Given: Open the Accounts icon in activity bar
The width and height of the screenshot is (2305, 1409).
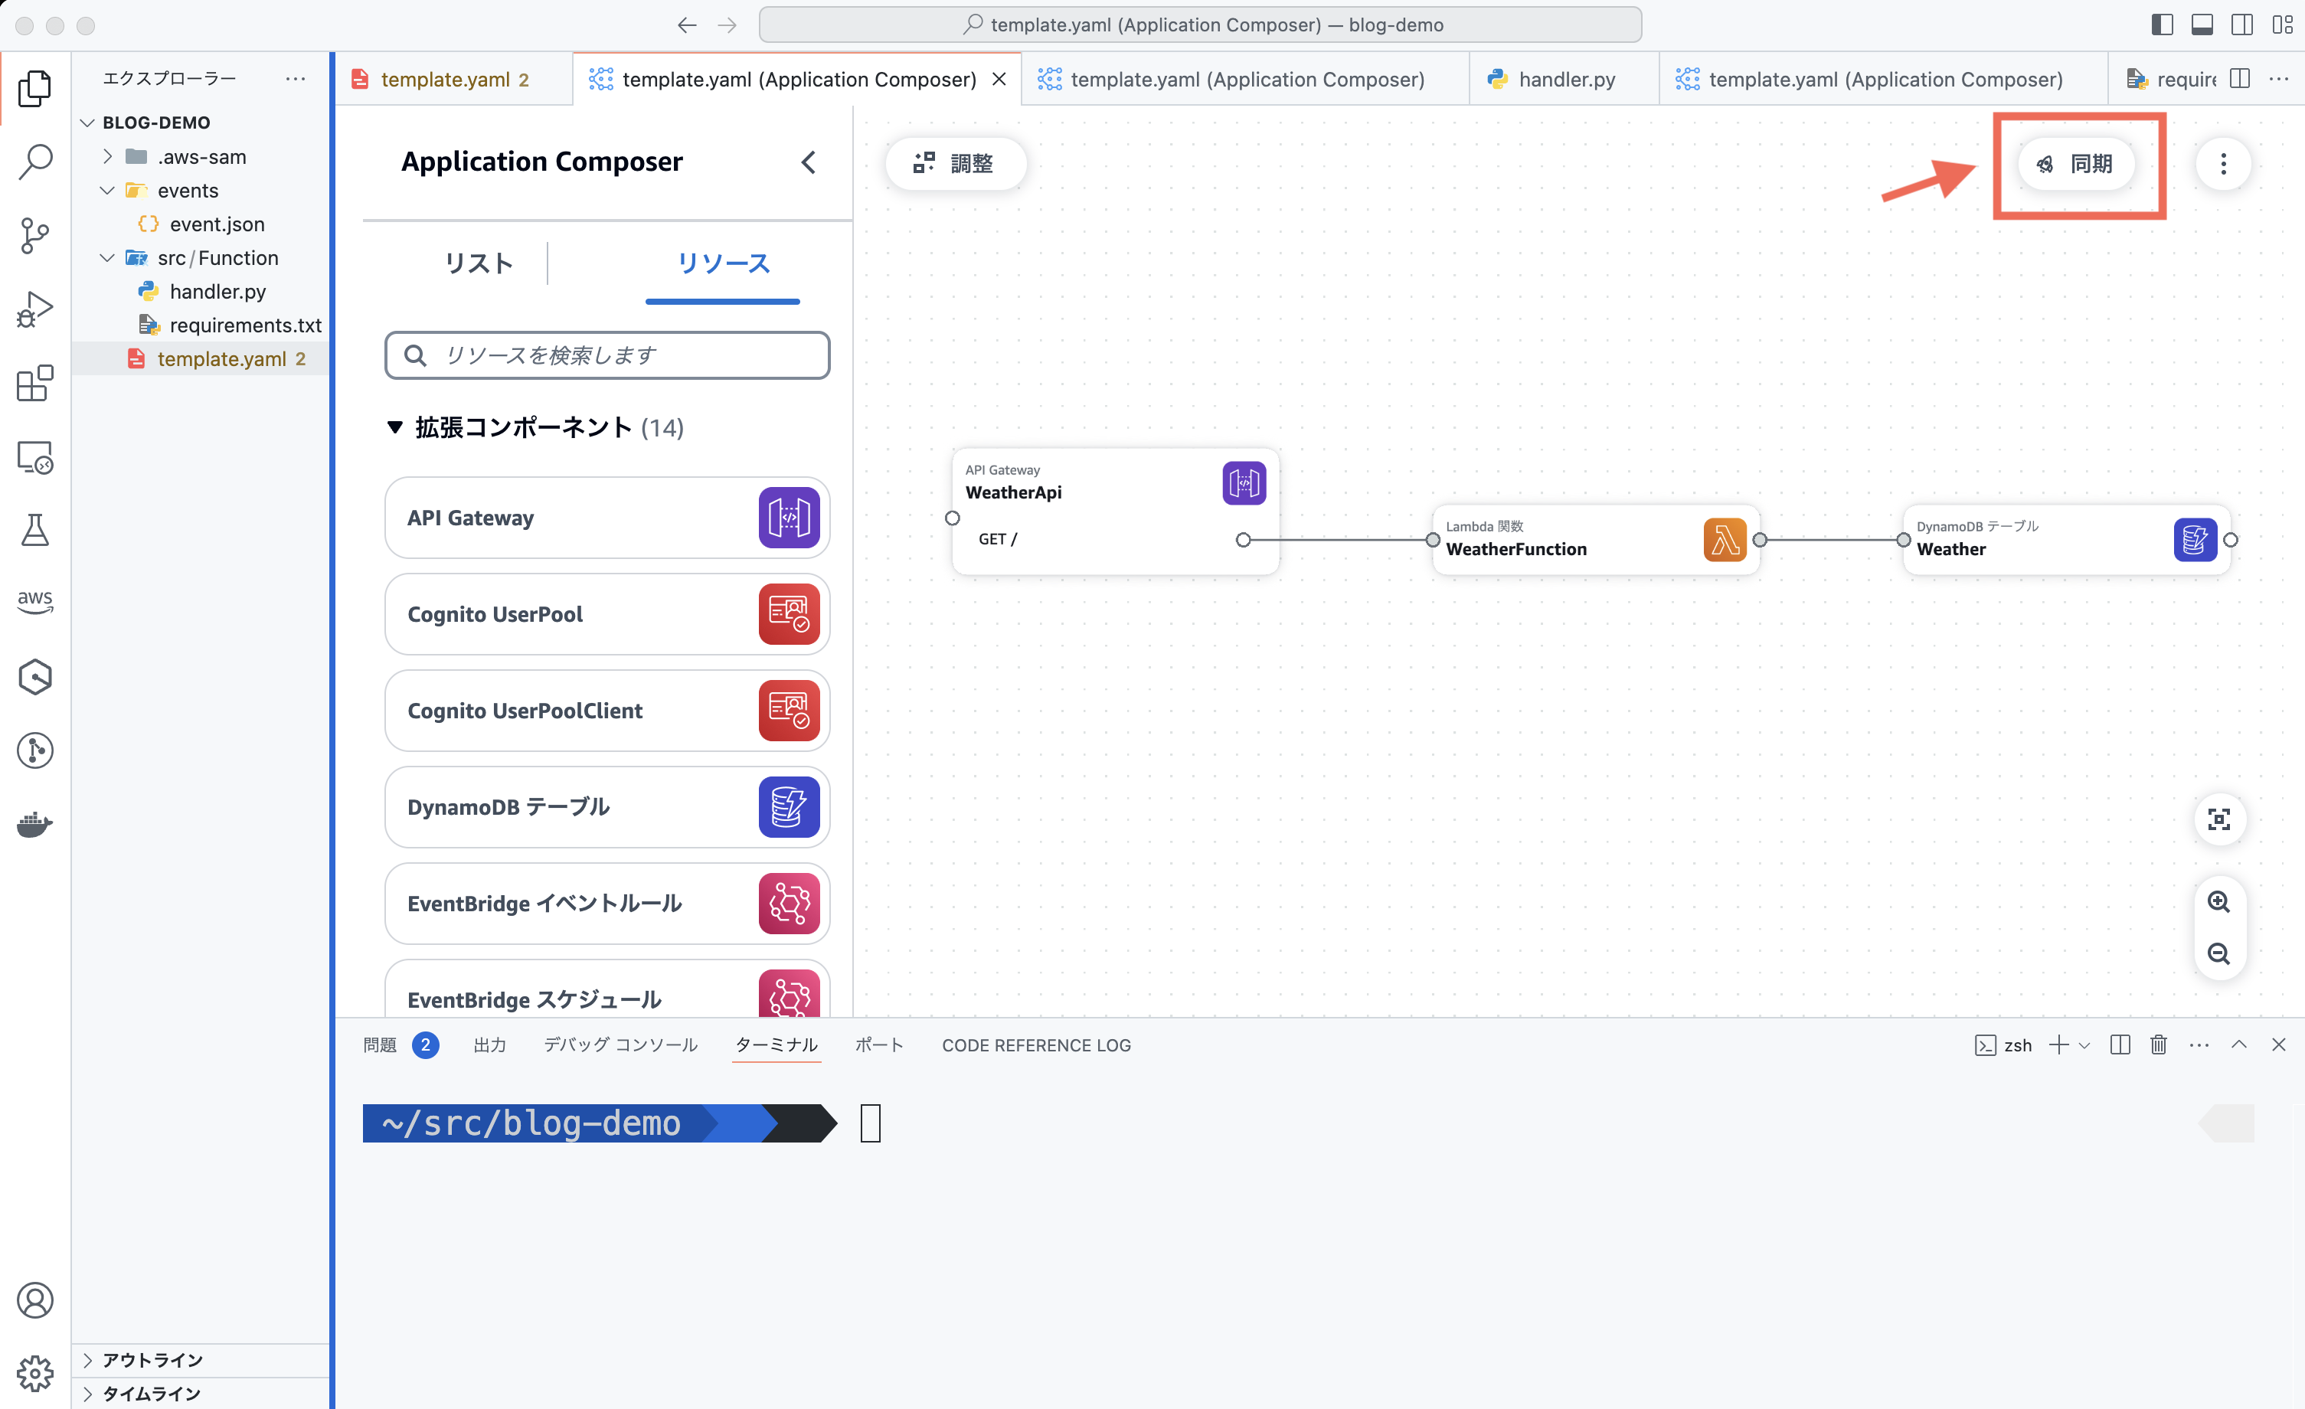Looking at the screenshot, I should pyautogui.click(x=34, y=1299).
